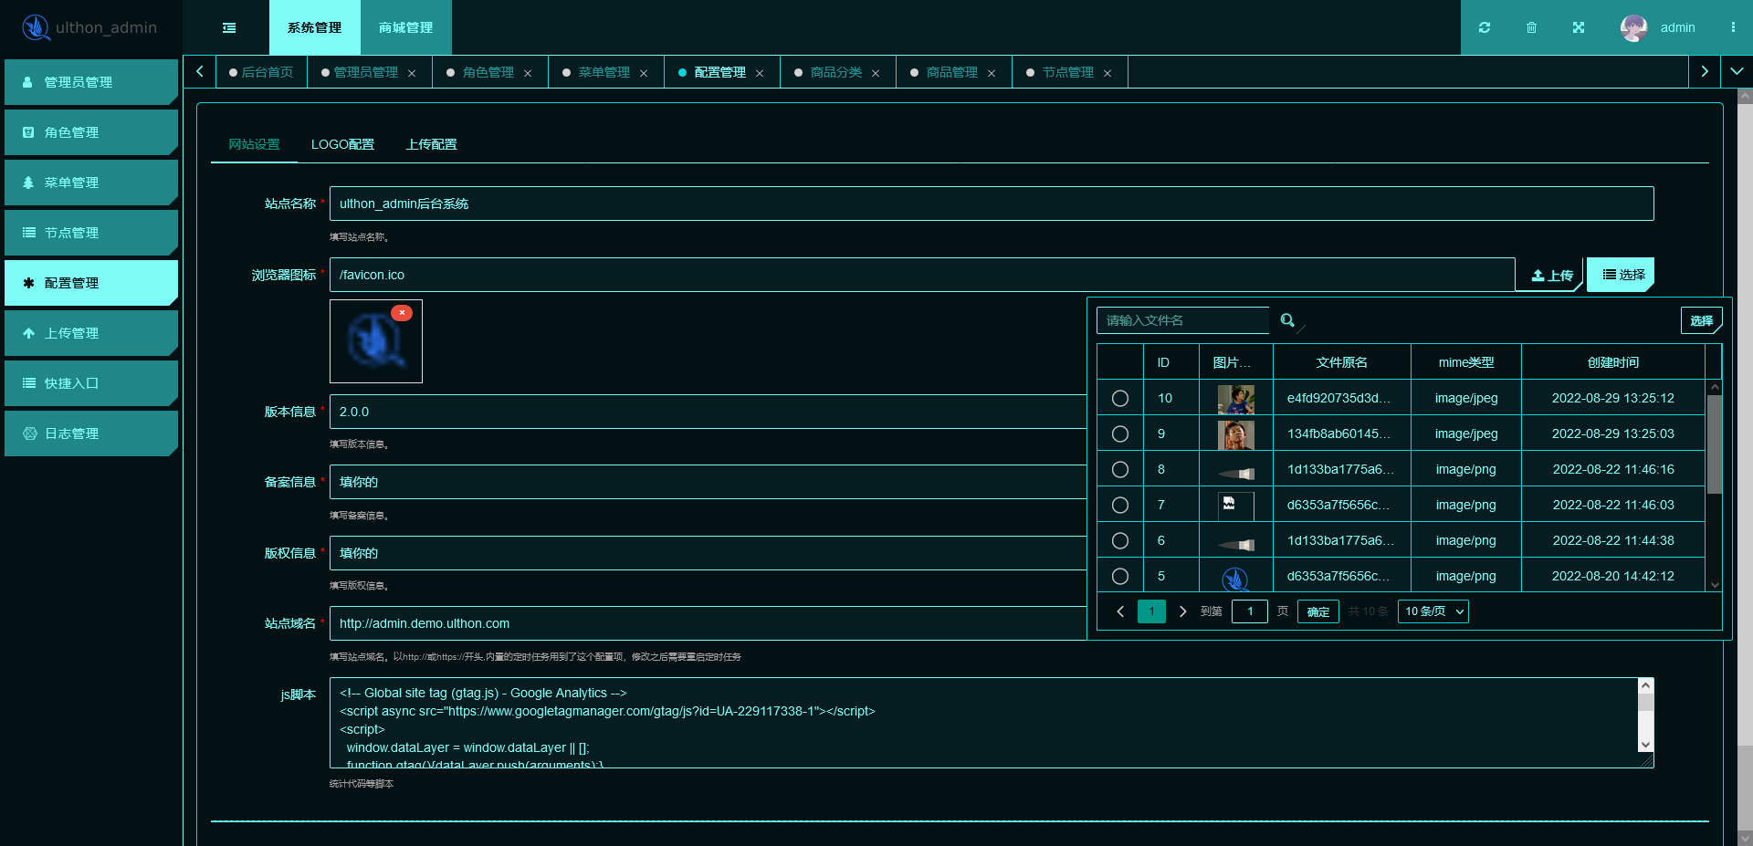Click the admin user avatar
Screen dimensions: 1753x846
[x=1633, y=27]
